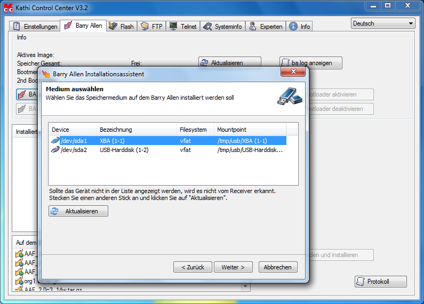The width and height of the screenshot is (424, 304).
Task: Expand the Deutsch language dropdown
Action: coord(383,23)
